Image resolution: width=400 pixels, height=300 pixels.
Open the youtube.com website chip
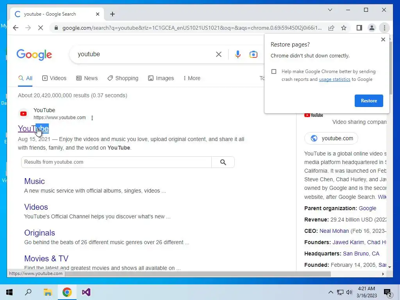coord(331,138)
